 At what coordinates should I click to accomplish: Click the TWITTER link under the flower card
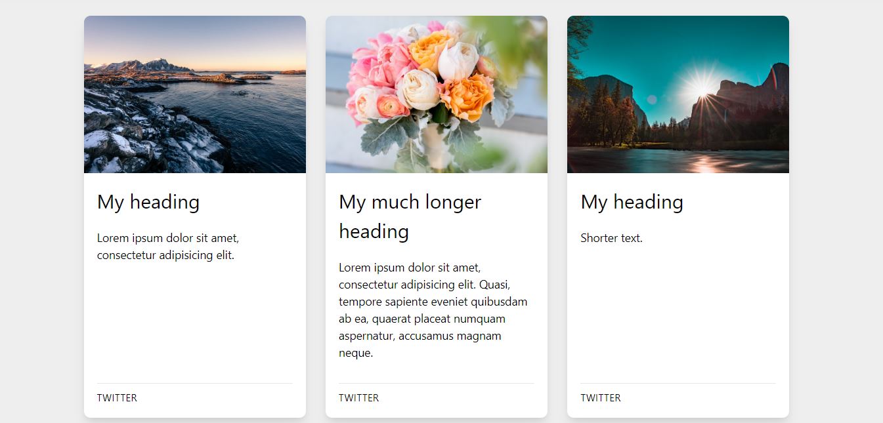pos(358,397)
